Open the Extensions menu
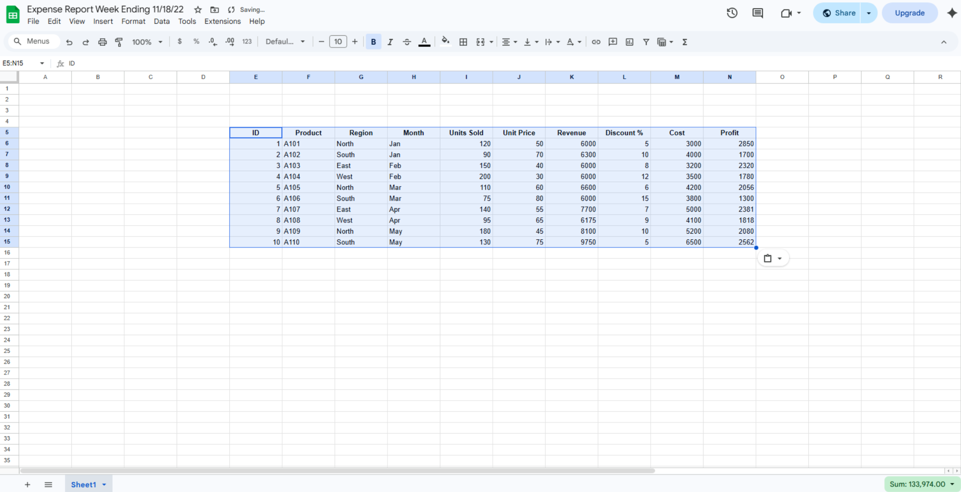The height and width of the screenshot is (492, 961). [x=222, y=21]
